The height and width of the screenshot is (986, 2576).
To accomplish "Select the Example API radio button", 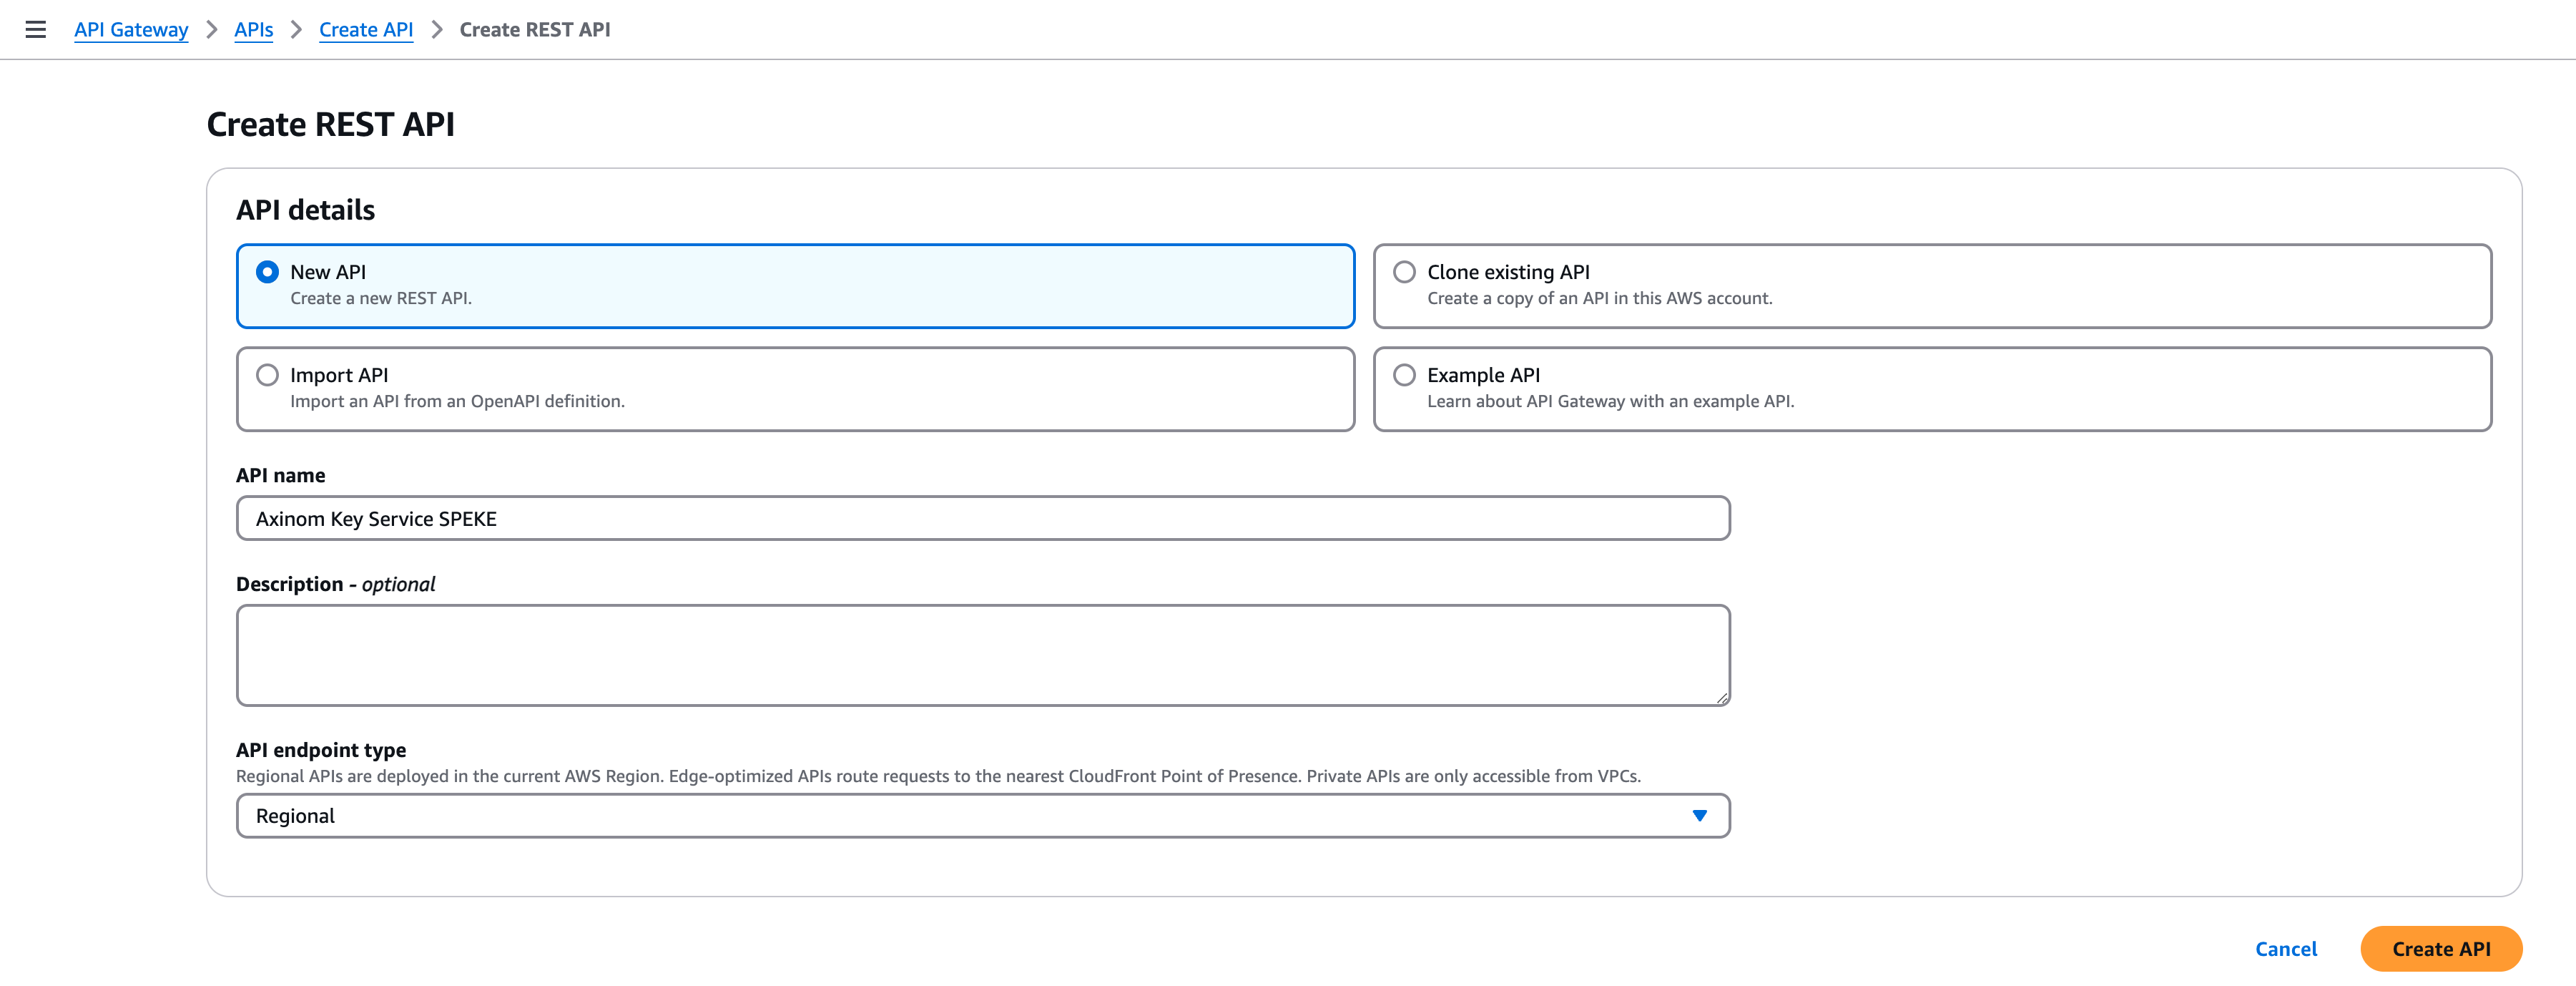I will [1404, 376].
